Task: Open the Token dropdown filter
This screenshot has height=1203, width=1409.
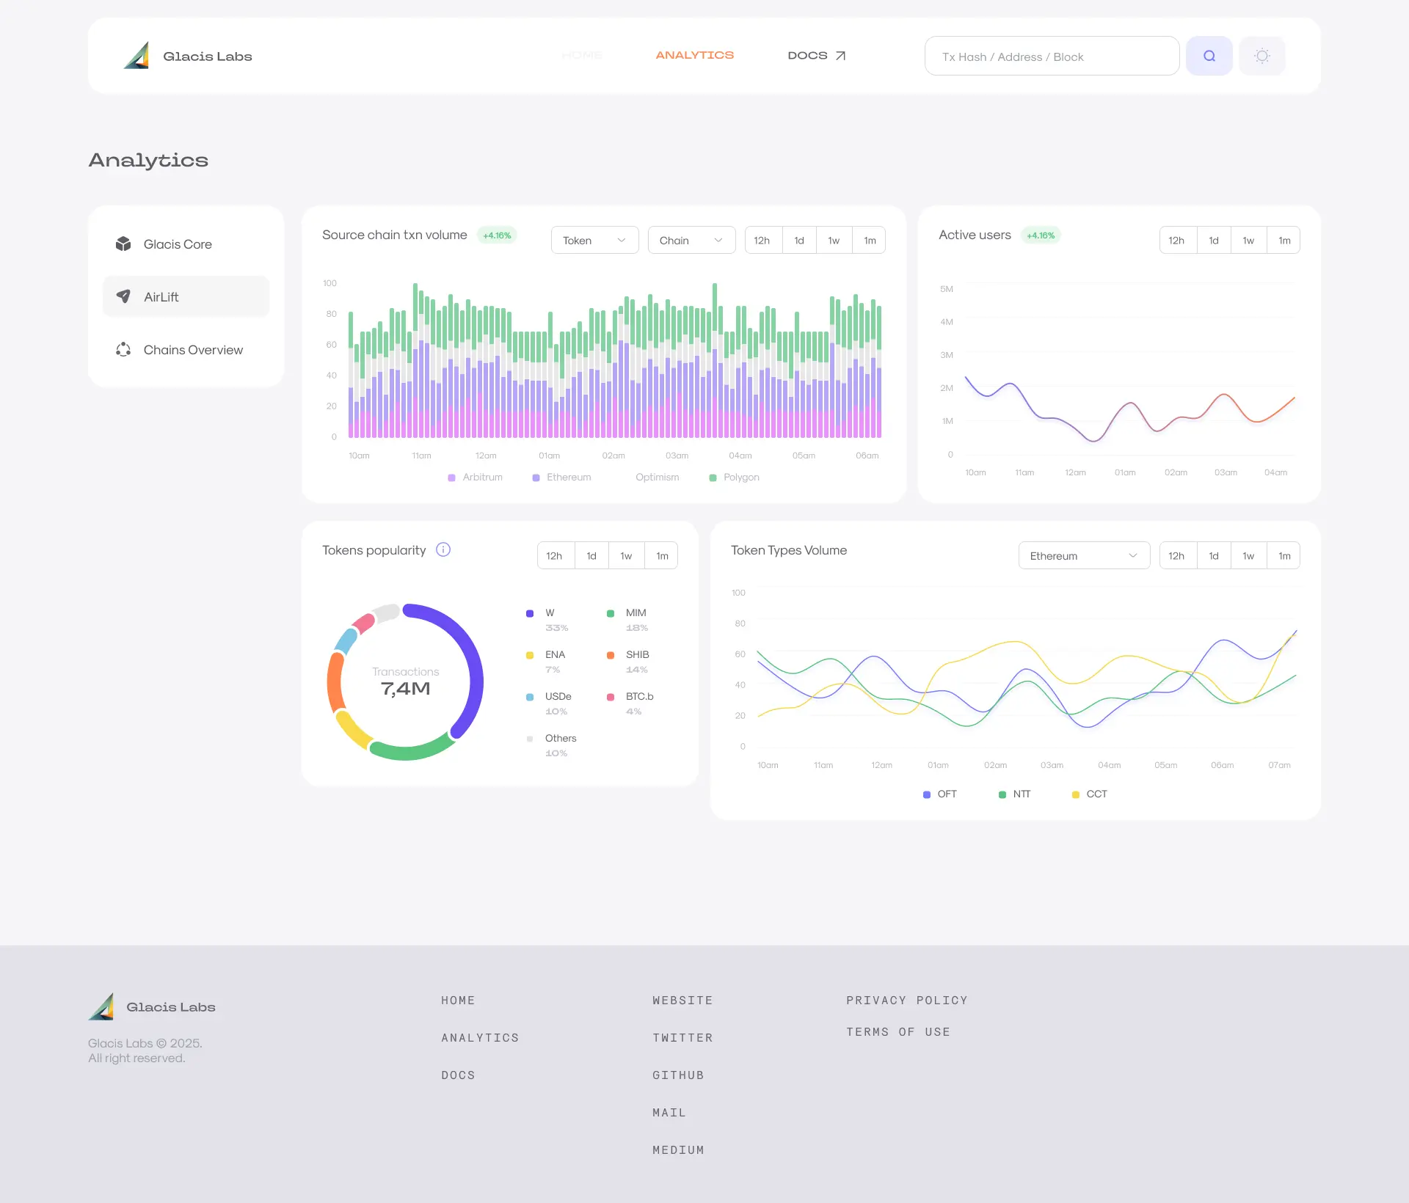Action: (x=594, y=241)
